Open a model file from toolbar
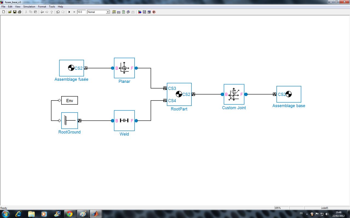This screenshot has width=350, height=218. 10,12
